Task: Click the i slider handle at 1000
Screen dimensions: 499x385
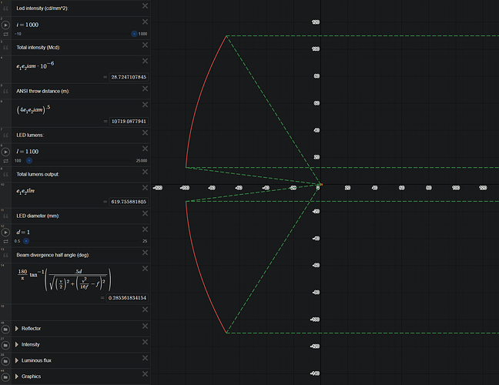Action: point(134,34)
